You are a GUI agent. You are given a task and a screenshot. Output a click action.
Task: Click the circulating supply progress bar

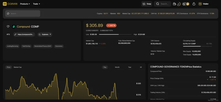click(197, 46)
